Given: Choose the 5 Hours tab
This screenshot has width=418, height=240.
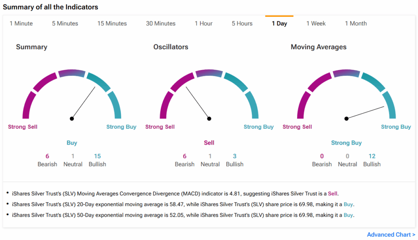Looking at the screenshot, I should click(242, 24).
